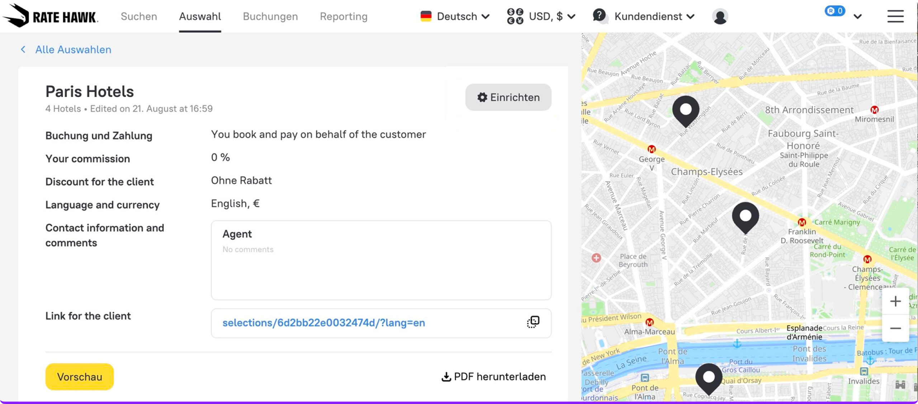Zoom in on the map
The width and height of the screenshot is (918, 404).
click(x=895, y=301)
